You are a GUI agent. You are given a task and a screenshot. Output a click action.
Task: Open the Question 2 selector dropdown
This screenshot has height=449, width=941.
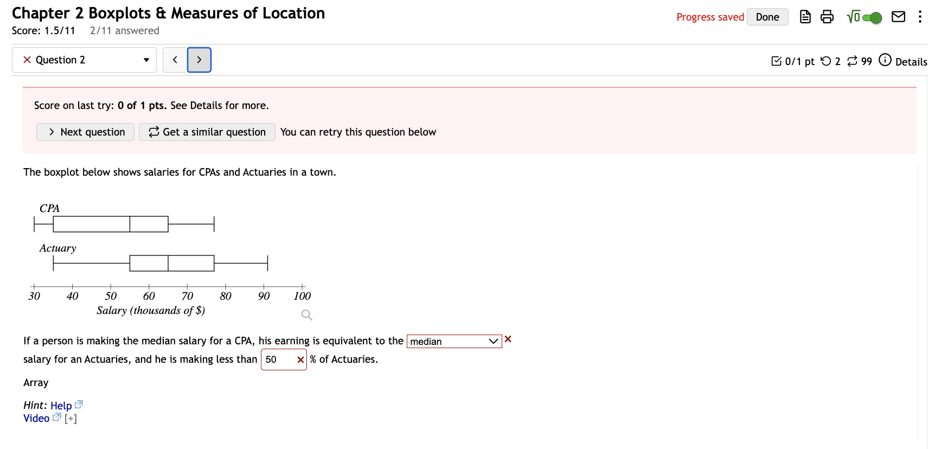click(x=84, y=60)
